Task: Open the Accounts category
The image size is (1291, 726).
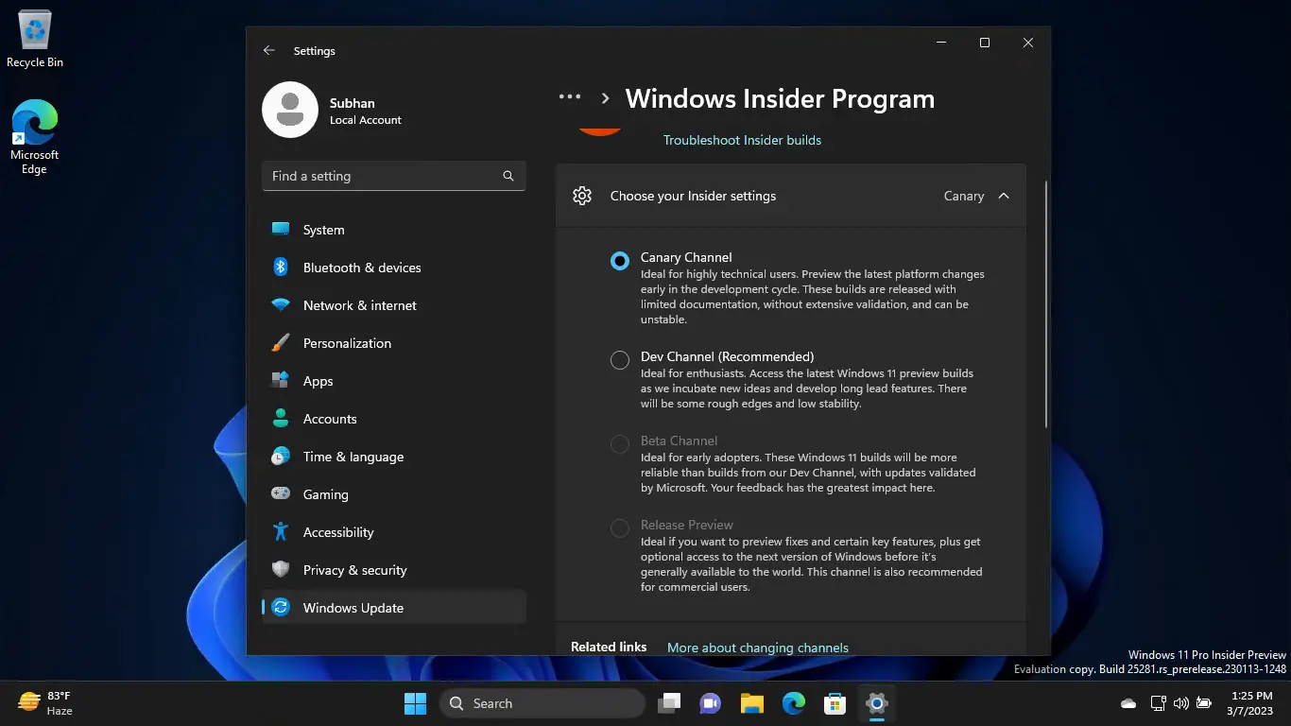Action: coord(394,419)
